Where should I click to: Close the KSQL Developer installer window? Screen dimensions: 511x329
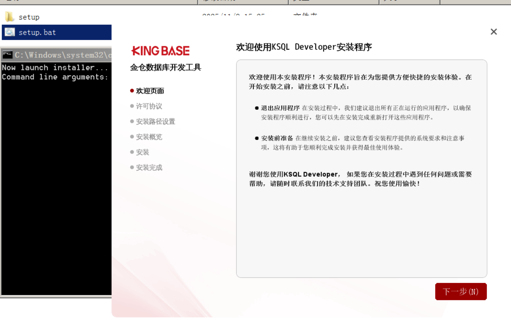coord(493,32)
